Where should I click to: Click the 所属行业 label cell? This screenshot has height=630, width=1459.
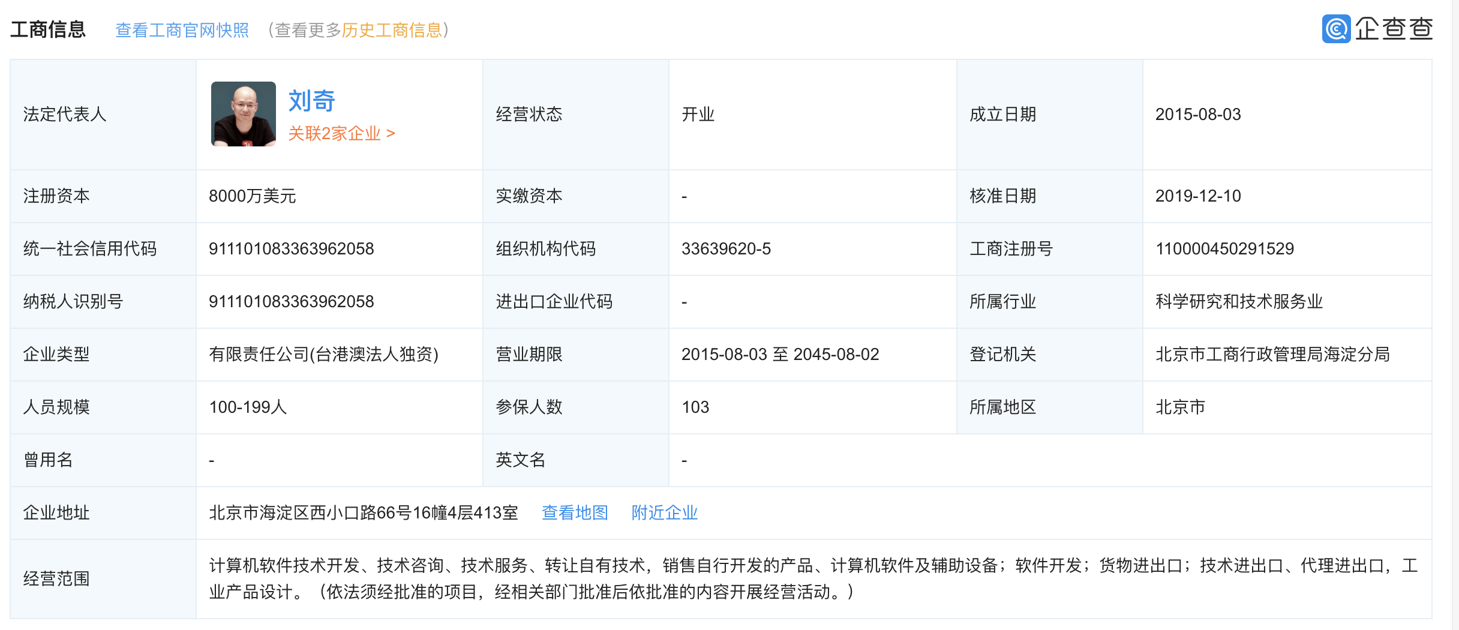(x=1050, y=302)
